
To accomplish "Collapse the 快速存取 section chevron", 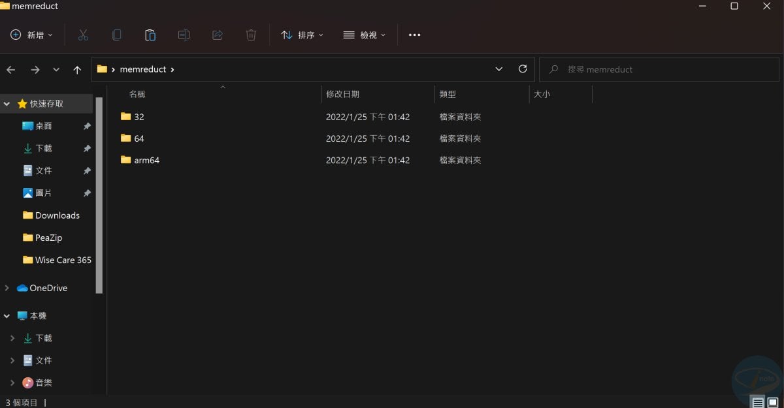I will coord(7,103).
